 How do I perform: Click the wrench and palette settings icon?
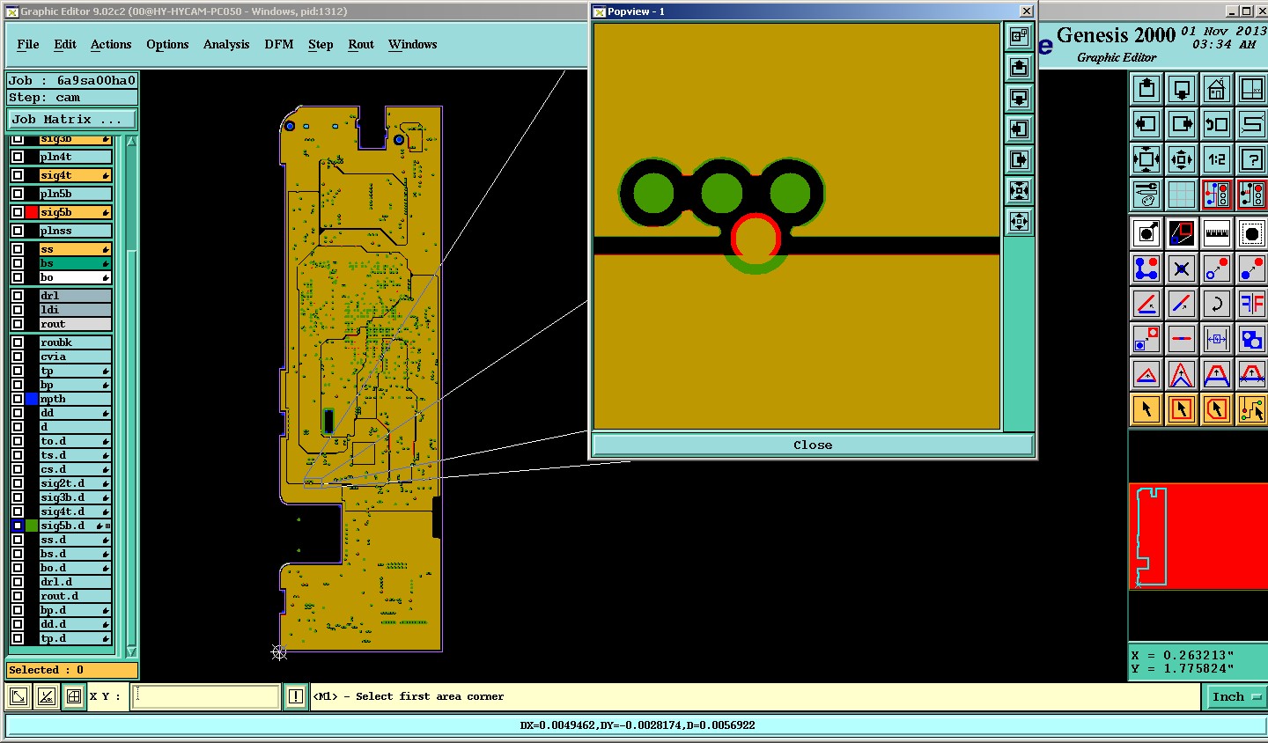coord(1146,195)
